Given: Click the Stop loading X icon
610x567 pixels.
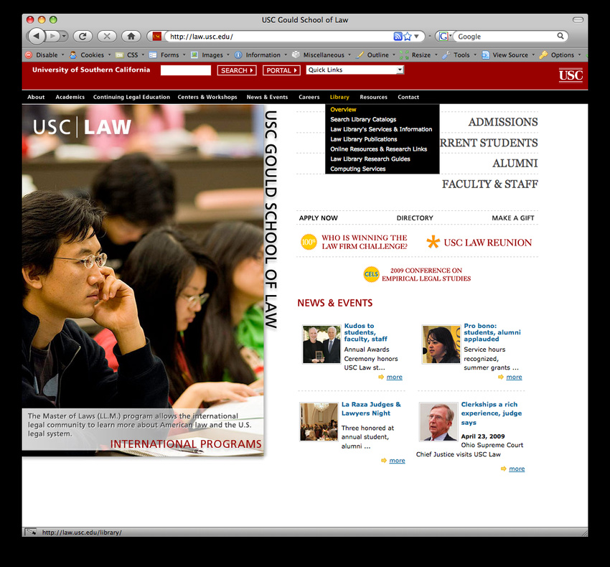Looking at the screenshot, I should [107, 36].
